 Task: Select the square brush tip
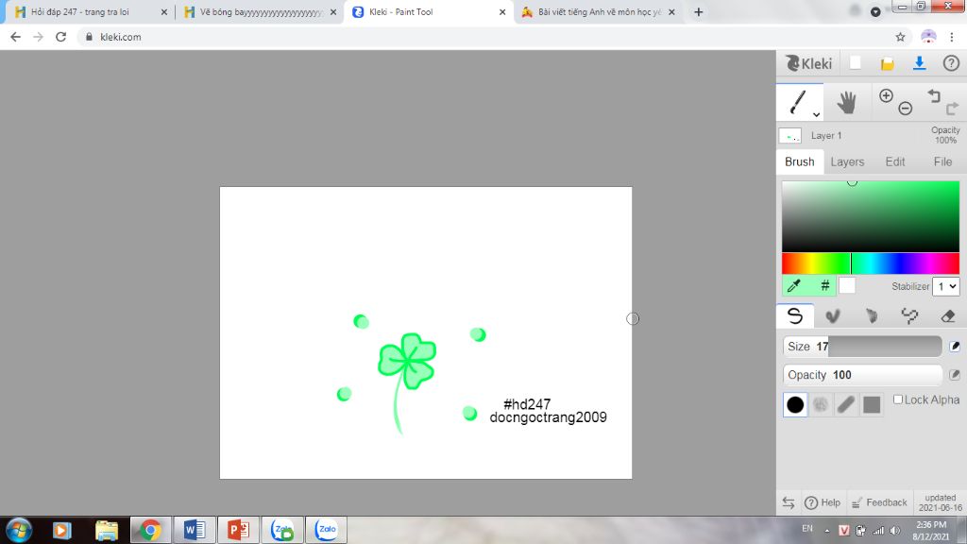coord(872,404)
